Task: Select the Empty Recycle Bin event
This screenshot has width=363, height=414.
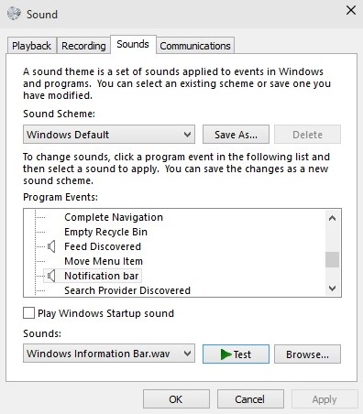Action: (x=105, y=232)
